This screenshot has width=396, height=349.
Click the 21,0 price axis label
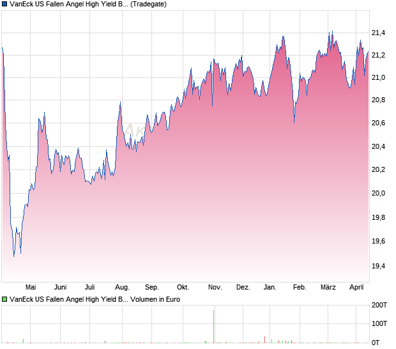tap(378, 77)
